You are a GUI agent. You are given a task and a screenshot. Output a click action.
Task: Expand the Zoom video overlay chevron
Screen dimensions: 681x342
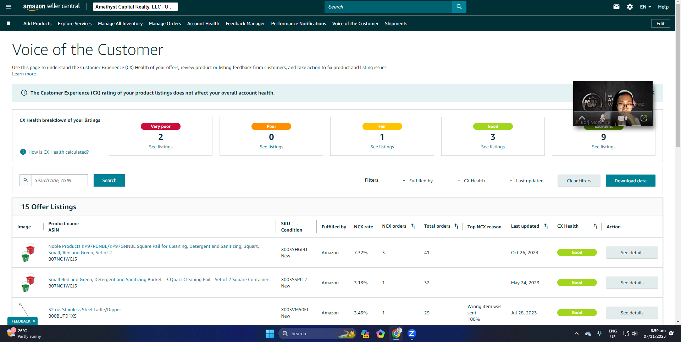(582, 118)
